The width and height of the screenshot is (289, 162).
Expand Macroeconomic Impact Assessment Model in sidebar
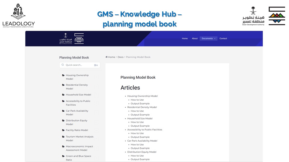click(79, 148)
